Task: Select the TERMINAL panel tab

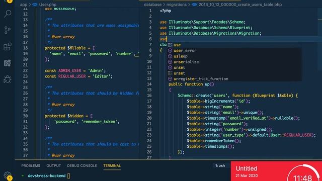Action: point(112,165)
